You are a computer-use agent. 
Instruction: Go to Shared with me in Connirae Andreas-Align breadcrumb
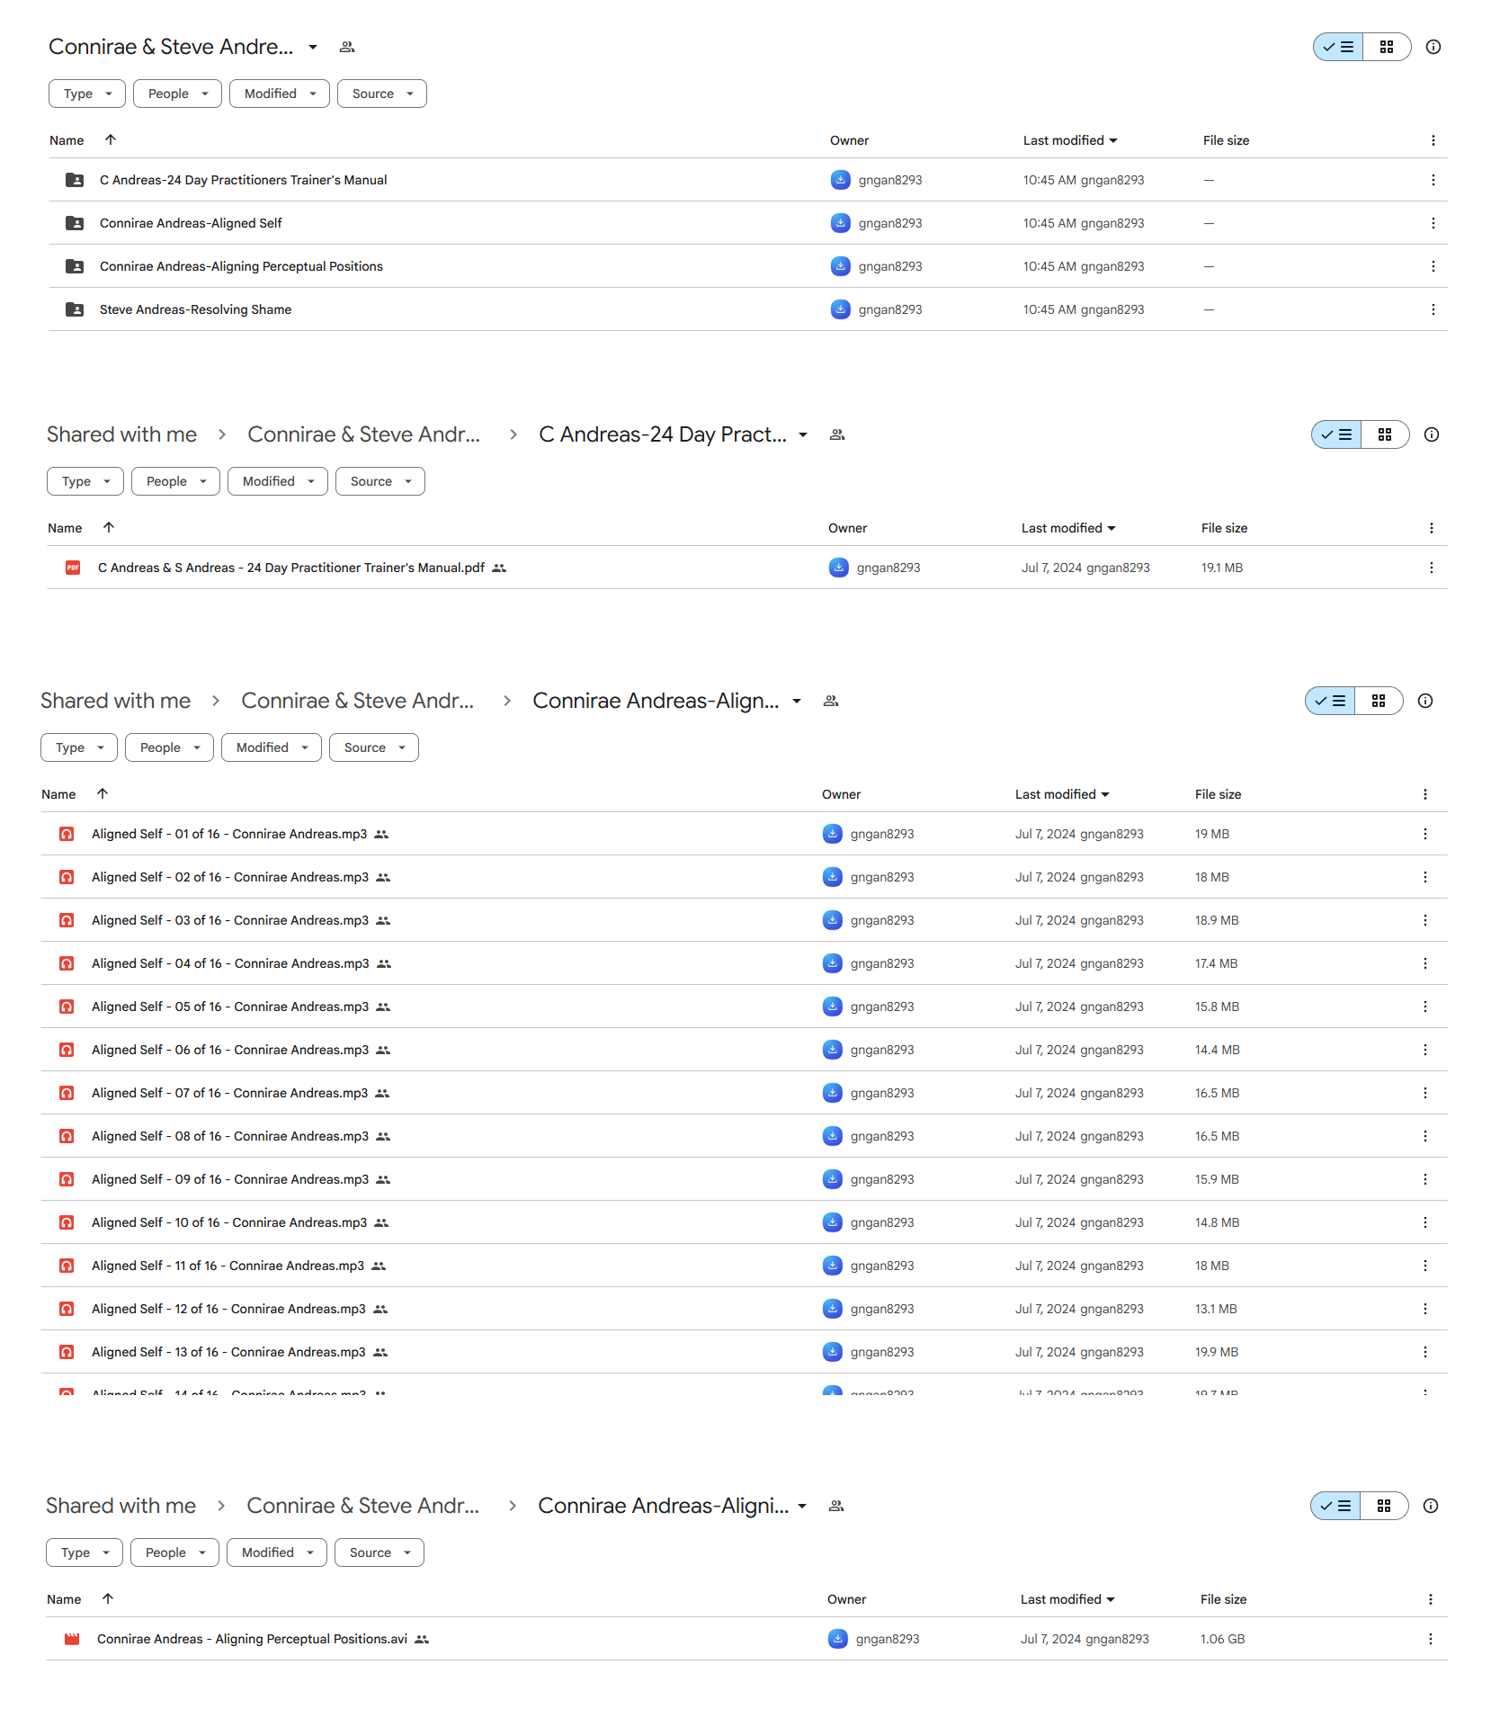[115, 701]
